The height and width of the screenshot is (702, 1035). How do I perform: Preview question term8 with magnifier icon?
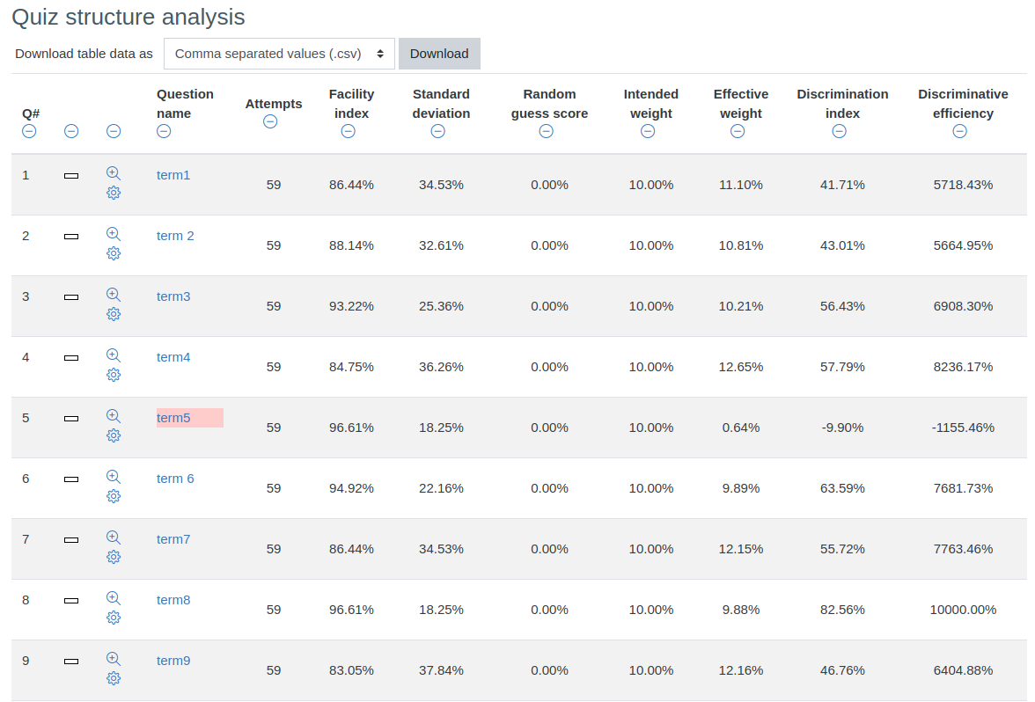pyautogui.click(x=114, y=598)
